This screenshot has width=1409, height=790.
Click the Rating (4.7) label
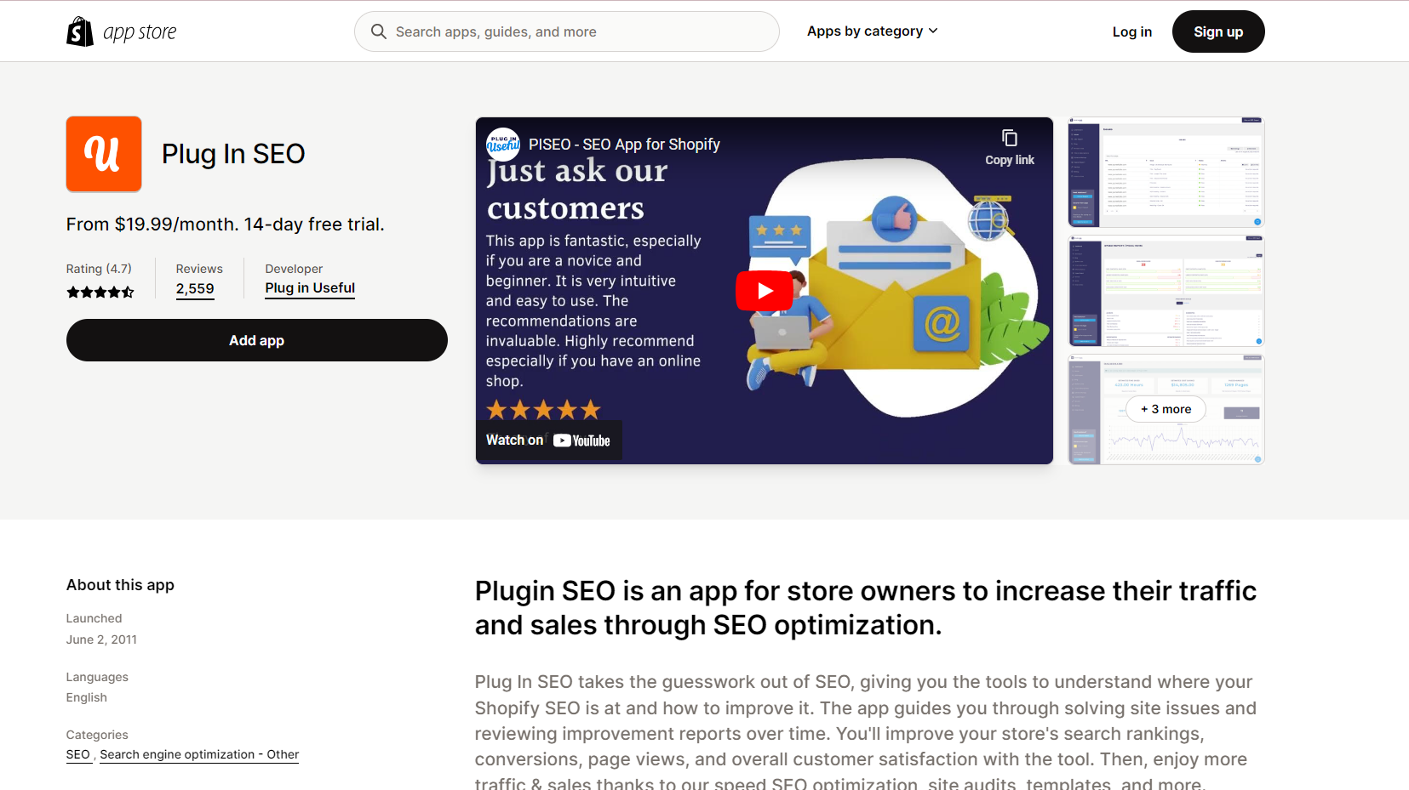pyautogui.click(x=99, y=269)
